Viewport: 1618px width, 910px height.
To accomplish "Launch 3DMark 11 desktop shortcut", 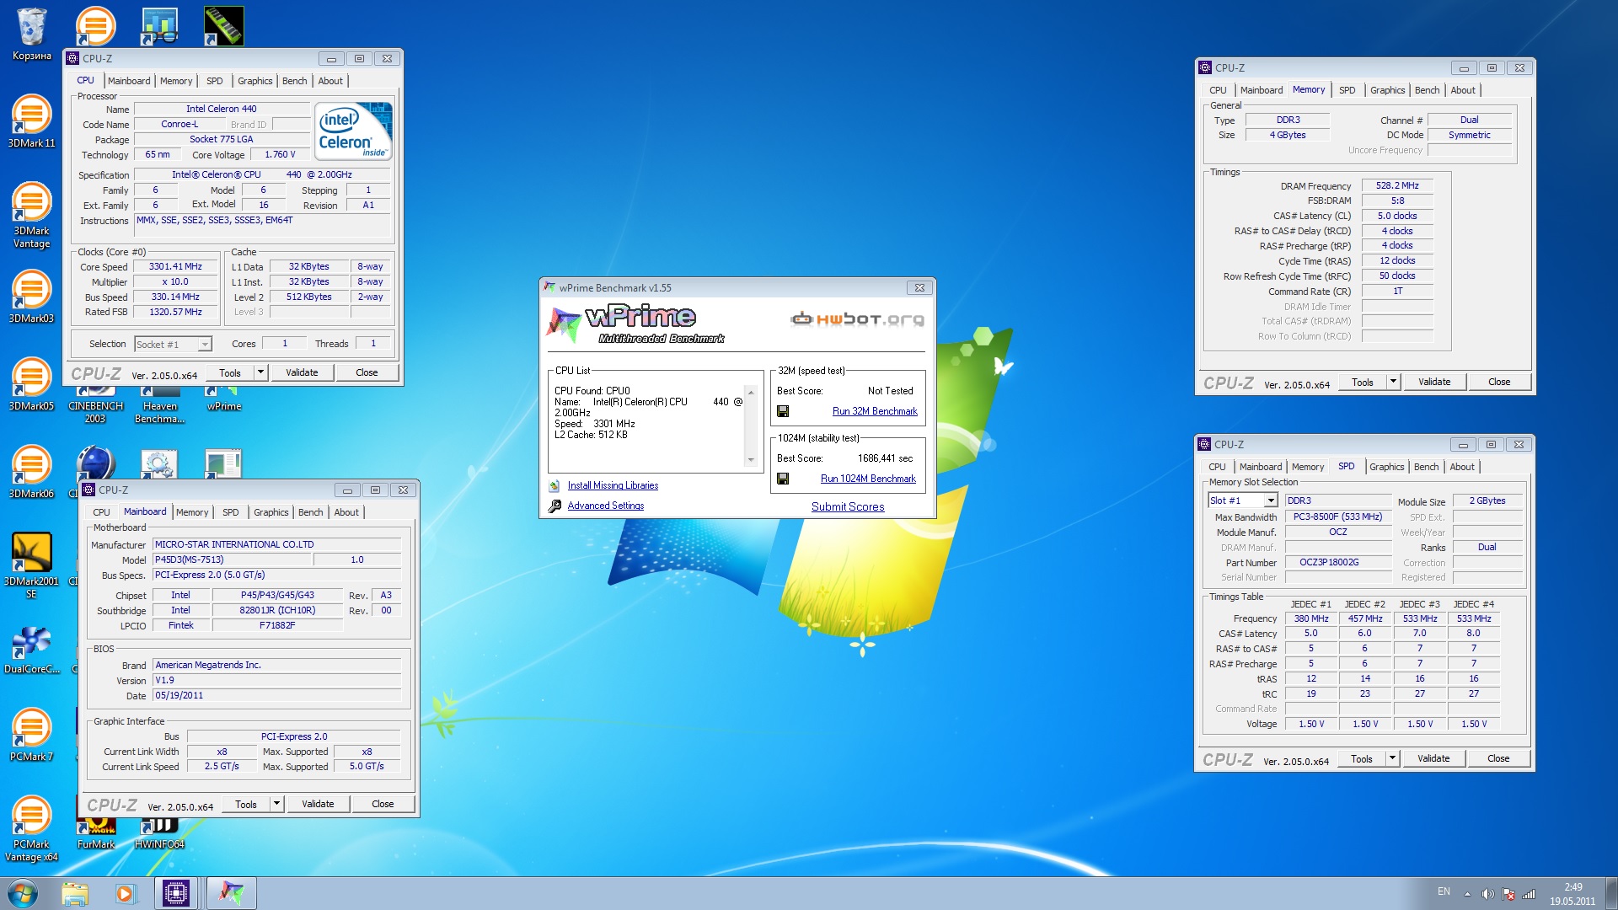I will 31,121.
